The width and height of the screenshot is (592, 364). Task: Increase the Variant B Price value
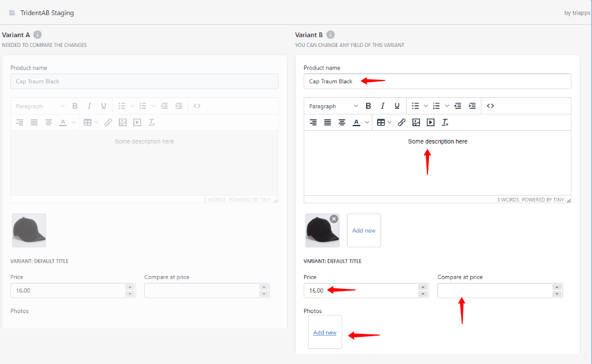(423, 288)
